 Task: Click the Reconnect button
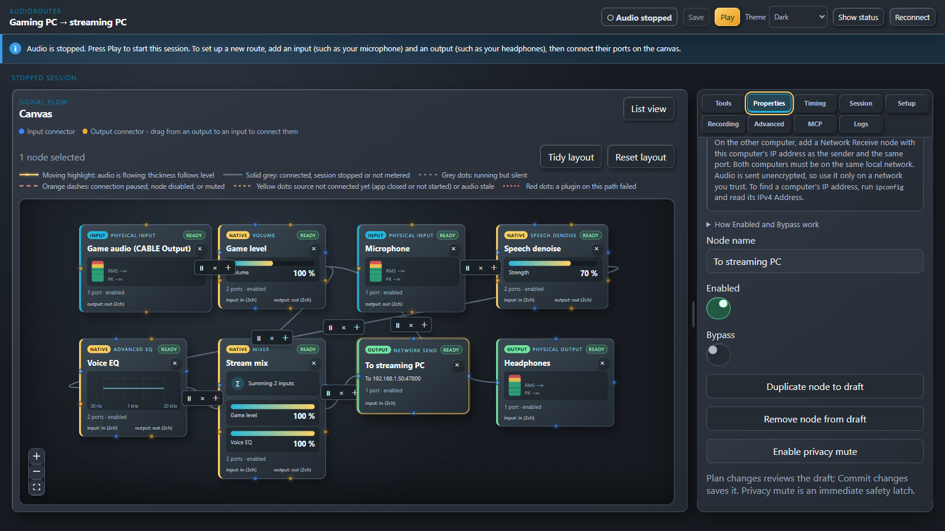click(x=912, y=17)
